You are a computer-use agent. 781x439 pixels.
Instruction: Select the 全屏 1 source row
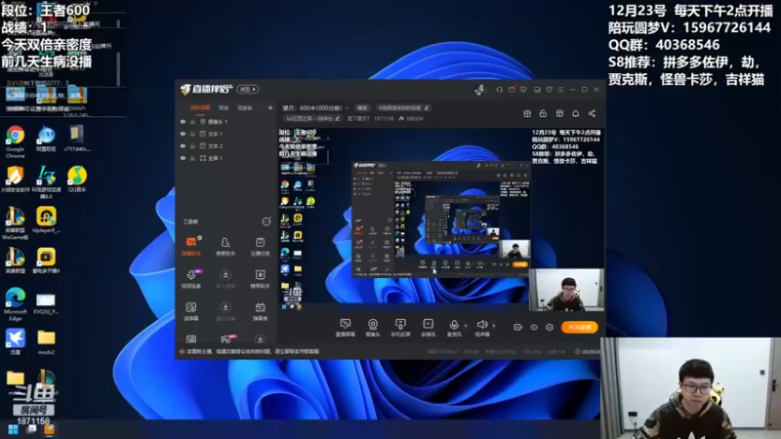click(x=226, y=158)
